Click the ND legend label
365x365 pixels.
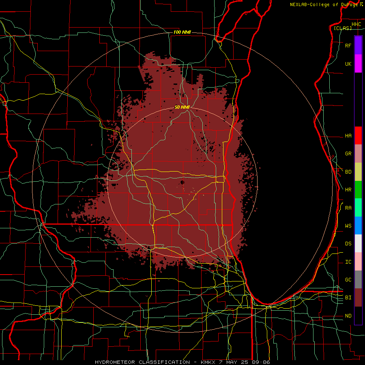(x=348, y=316)
